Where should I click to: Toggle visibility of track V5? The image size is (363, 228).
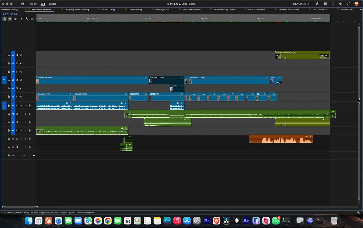point(21,64)
